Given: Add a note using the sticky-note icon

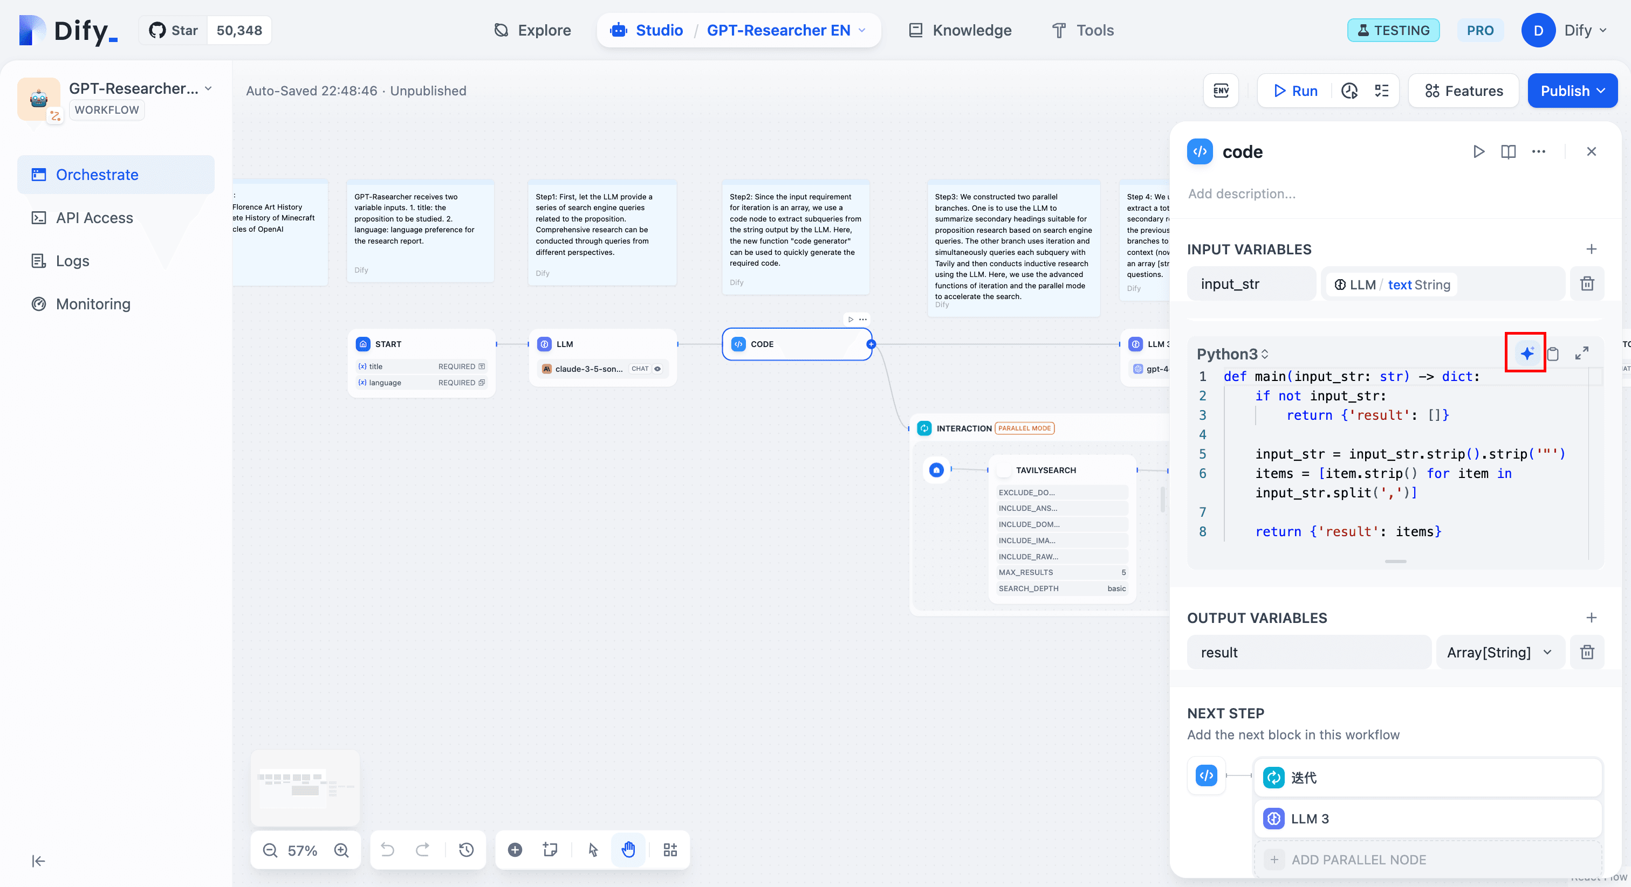Looking at the screenshot, I should click(x=550, y=850).
